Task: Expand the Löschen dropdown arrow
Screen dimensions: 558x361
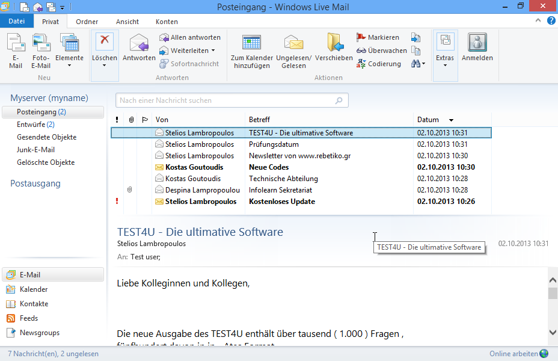Action: coord(104,66)
